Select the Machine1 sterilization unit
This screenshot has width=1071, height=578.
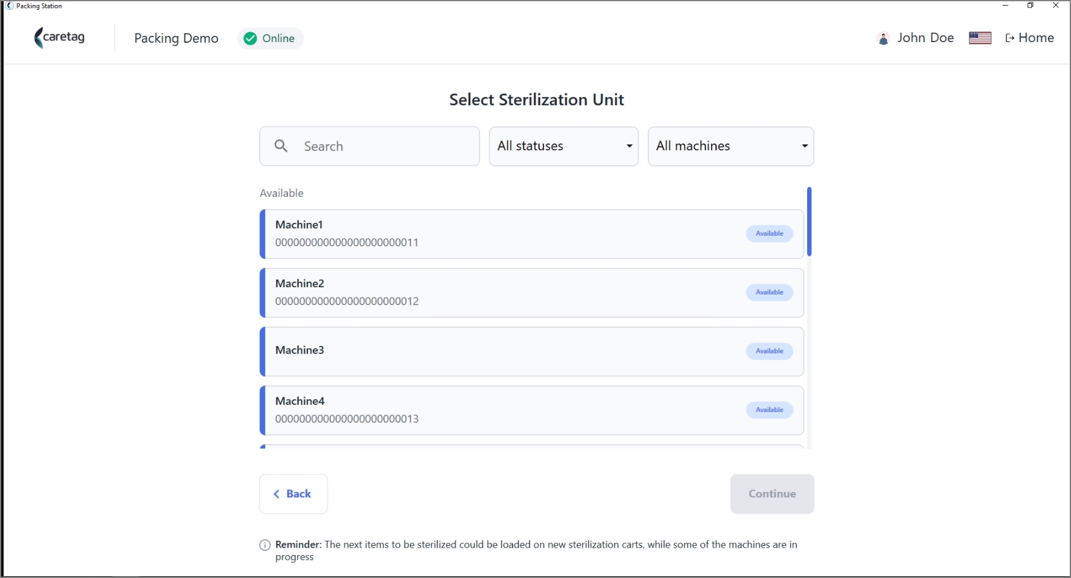[x=532, y=234]
